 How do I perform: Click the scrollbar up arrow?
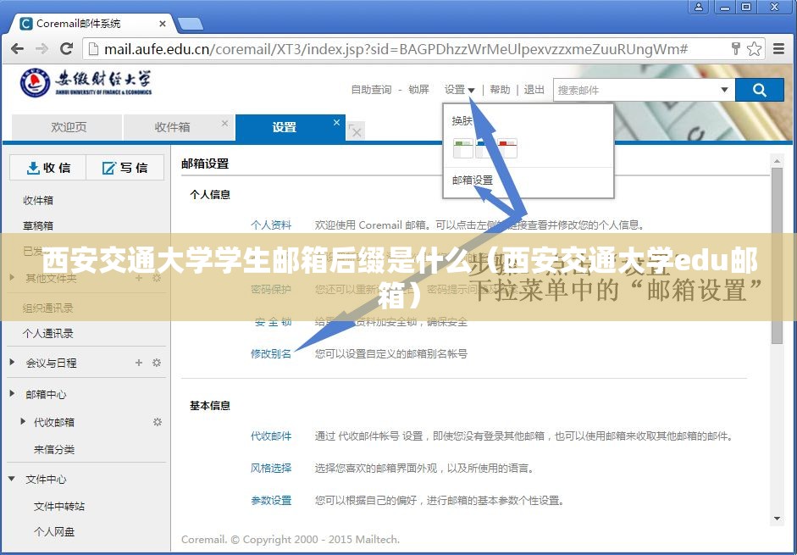tap(777, 161)
